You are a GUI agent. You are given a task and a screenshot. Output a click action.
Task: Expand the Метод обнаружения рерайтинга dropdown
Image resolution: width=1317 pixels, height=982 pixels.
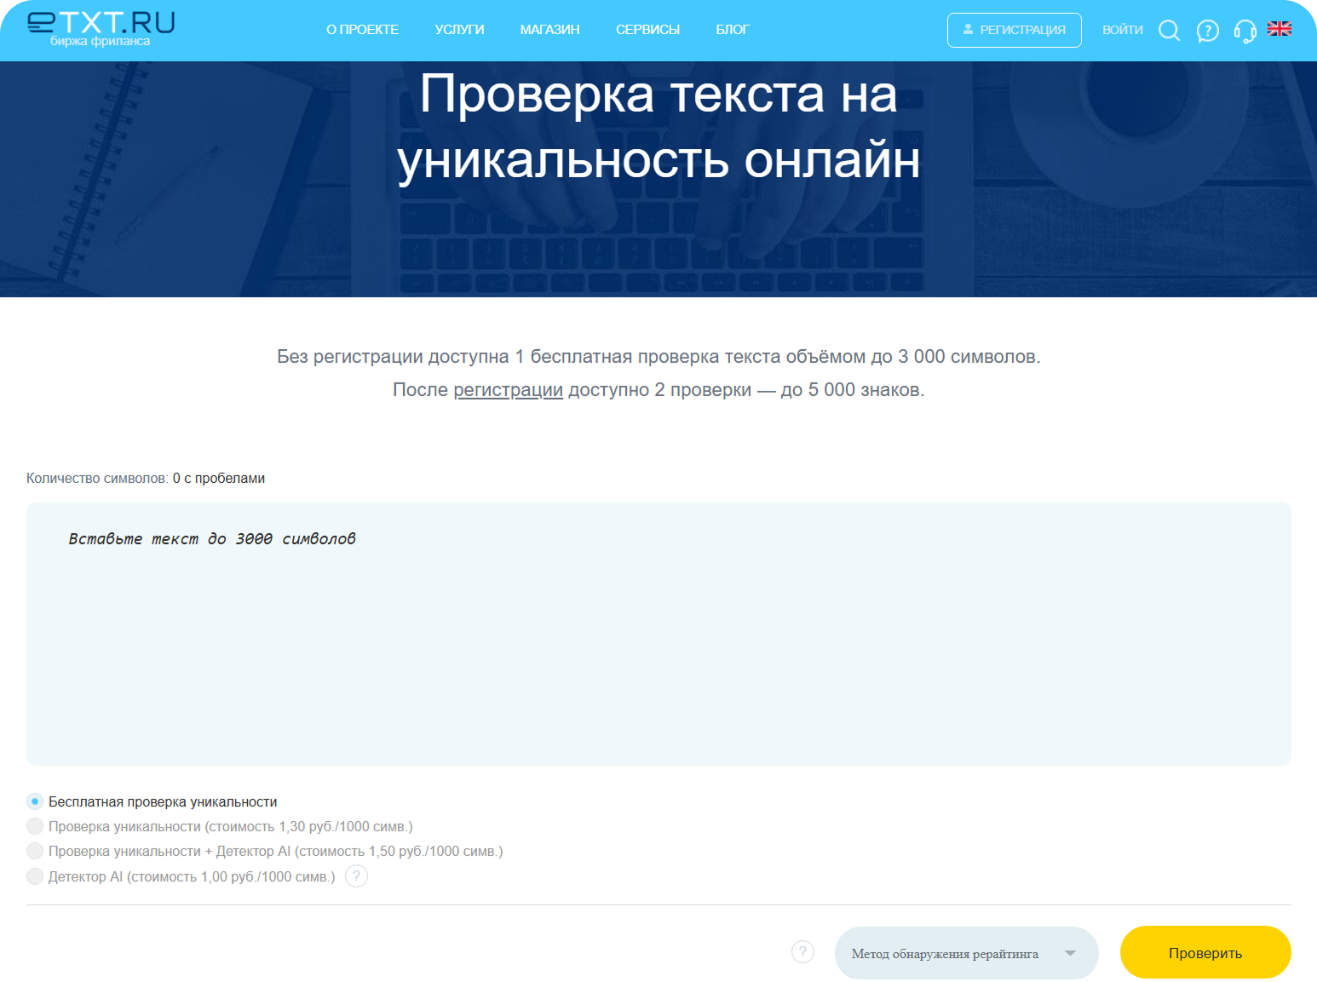click(x=966, y=953)
